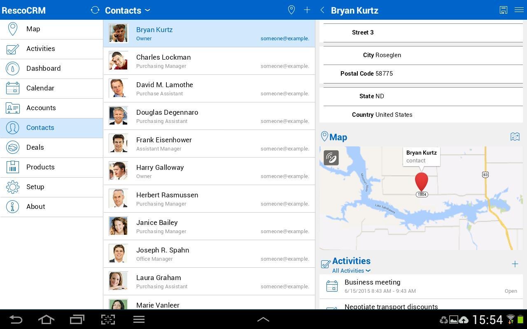The width and height of the screenshot is (527, 329).
Task: Click the save record icon
Action: point(503,10)
